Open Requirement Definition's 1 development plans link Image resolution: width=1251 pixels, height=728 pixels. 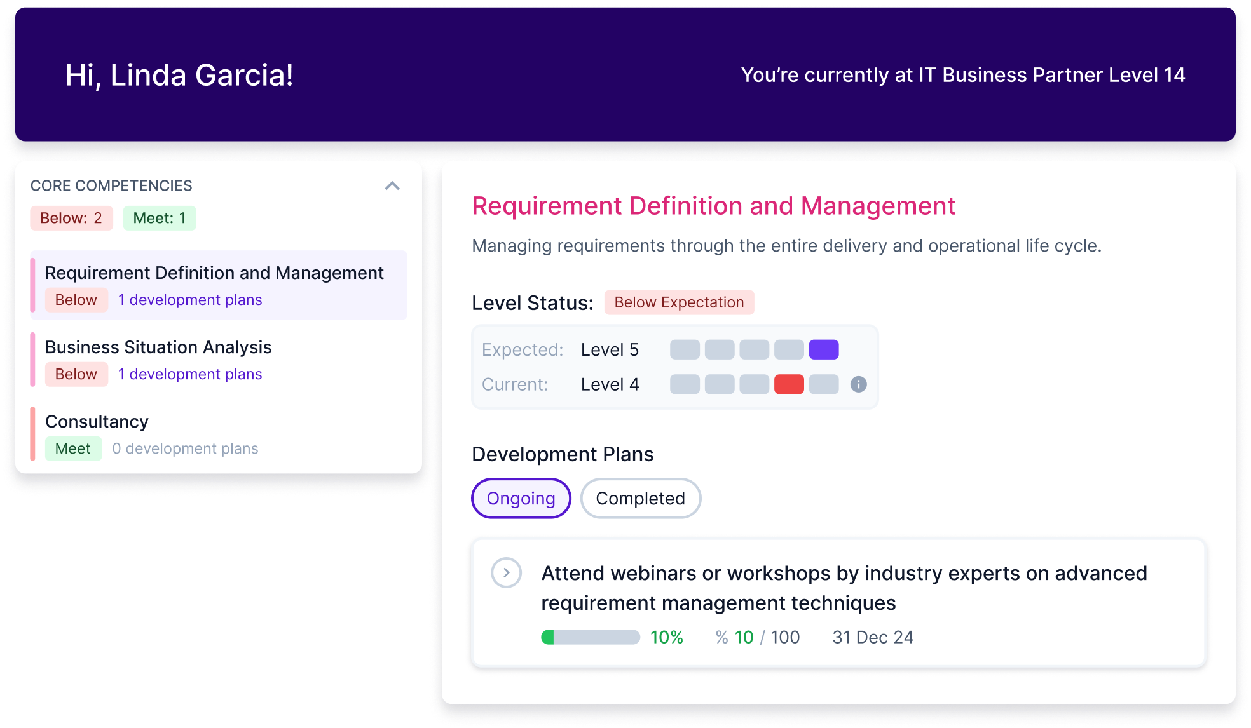pyautogui.click(x=190, y=300)
